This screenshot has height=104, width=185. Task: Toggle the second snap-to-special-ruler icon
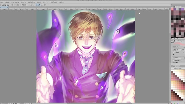39,5
